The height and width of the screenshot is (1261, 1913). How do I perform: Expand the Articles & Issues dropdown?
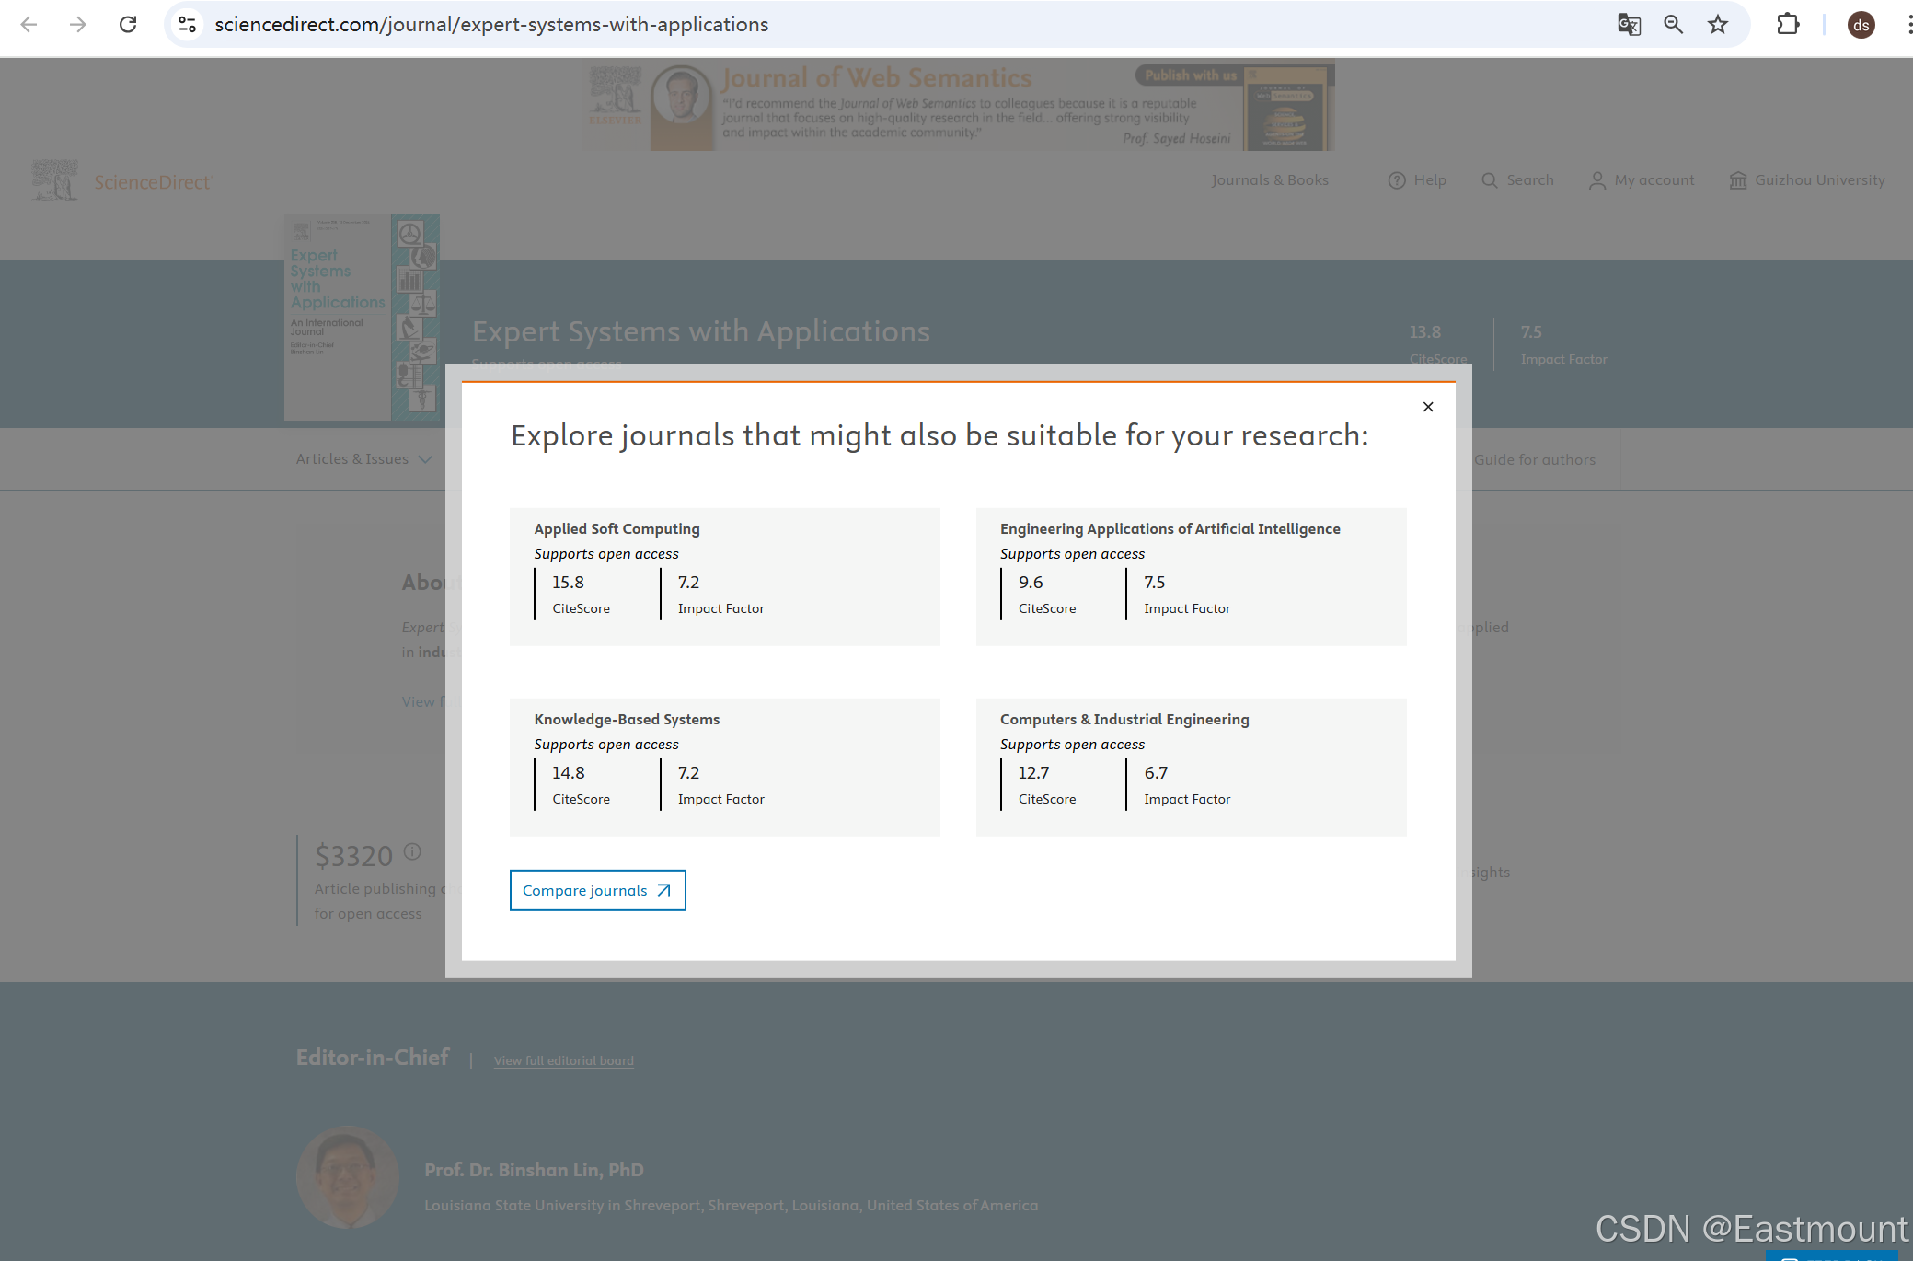pyautogui.click(x=363, y=459)
